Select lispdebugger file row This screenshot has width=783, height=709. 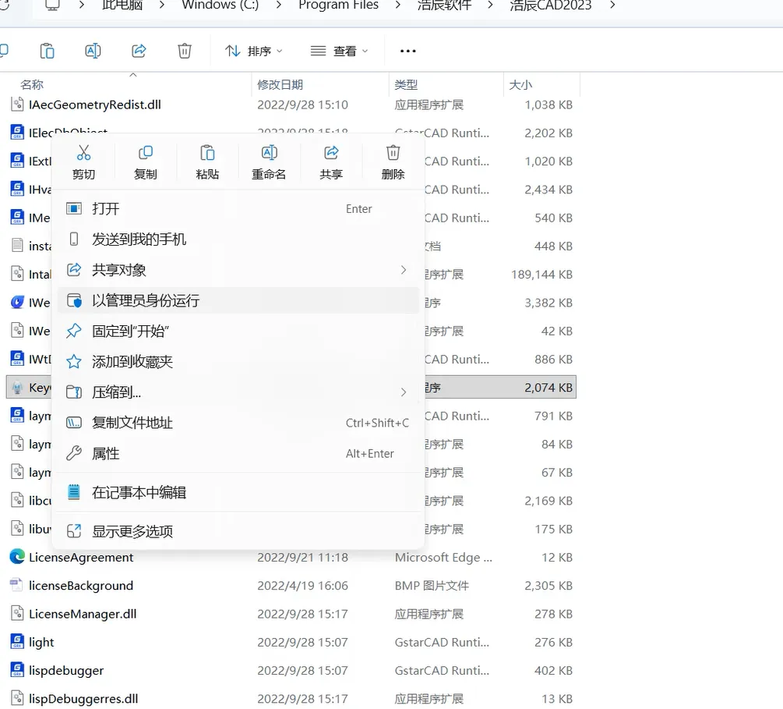click(291, 670)
